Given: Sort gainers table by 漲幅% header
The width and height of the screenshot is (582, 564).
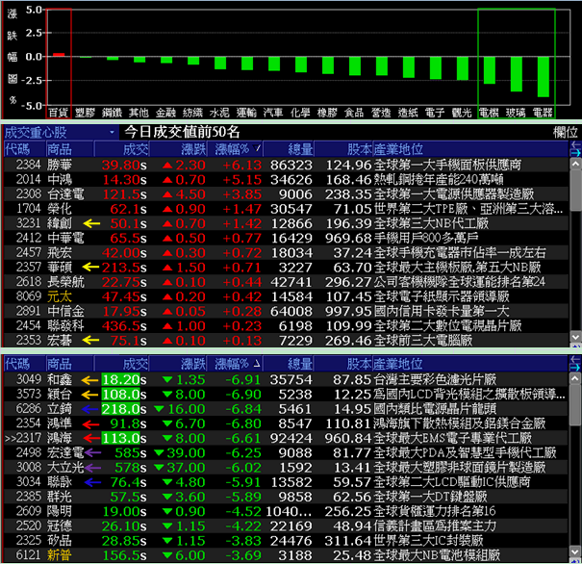Looking at the screenshot, I should point(235,149).
